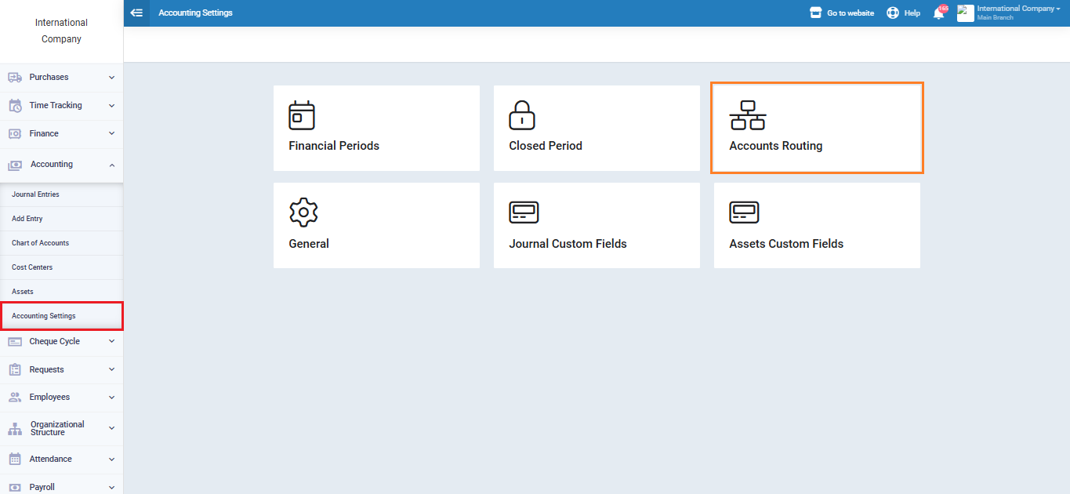Click the company profile avatar image

coord(965,13)
